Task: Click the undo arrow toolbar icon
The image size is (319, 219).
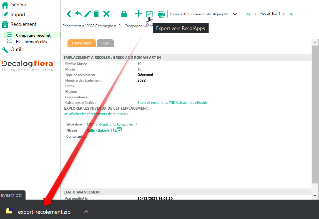Action: click(78, 14)
